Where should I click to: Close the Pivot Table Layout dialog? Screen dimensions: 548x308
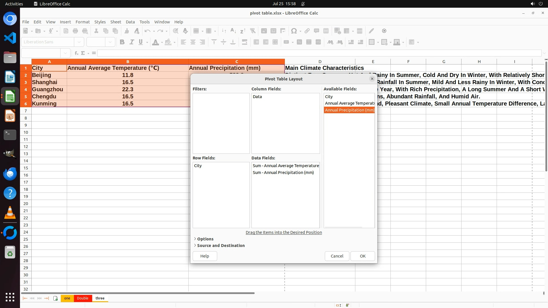[x=372, y=79]
